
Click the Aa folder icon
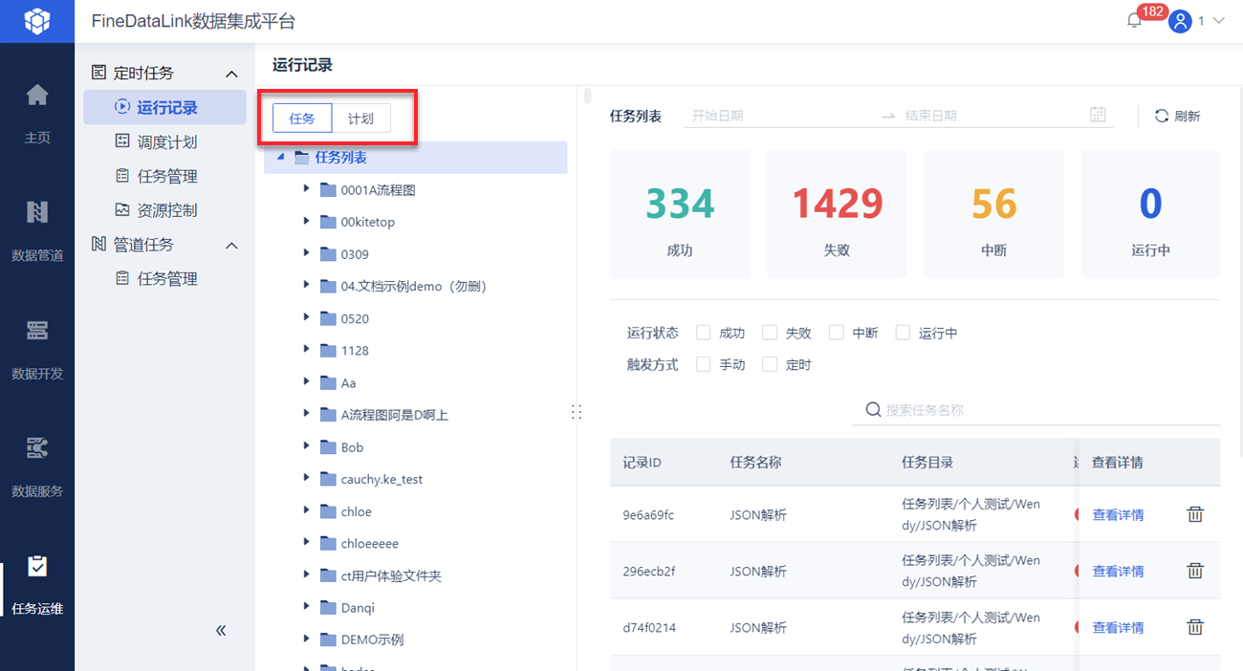pos(328,382)
